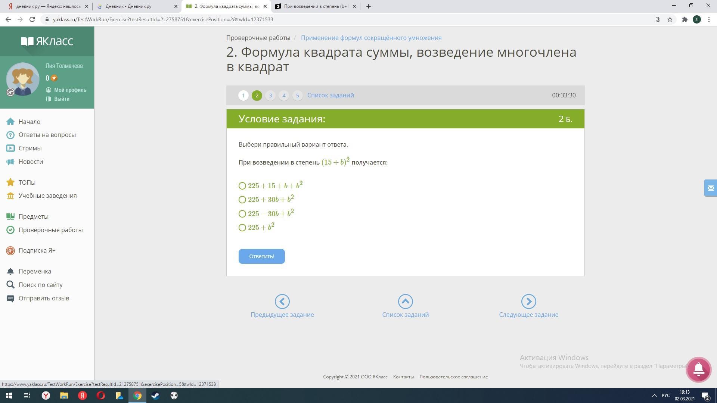This screenshot has width=717, height=403.
Task: Open the notification bell in the corner
Action: click(x=698, y=369)
